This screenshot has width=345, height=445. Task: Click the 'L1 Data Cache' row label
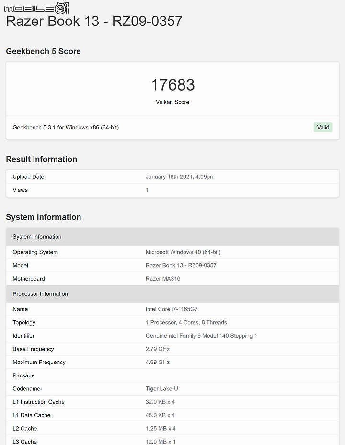point(32,415)
